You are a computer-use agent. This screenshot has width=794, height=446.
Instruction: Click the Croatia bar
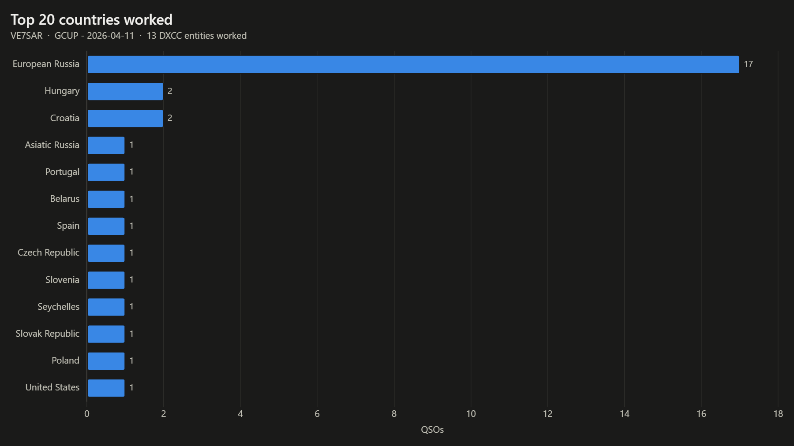pyautogui.click(x=125, y=118)
